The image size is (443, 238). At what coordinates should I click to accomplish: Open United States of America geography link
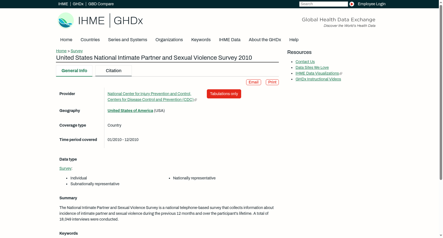(130, 111)
